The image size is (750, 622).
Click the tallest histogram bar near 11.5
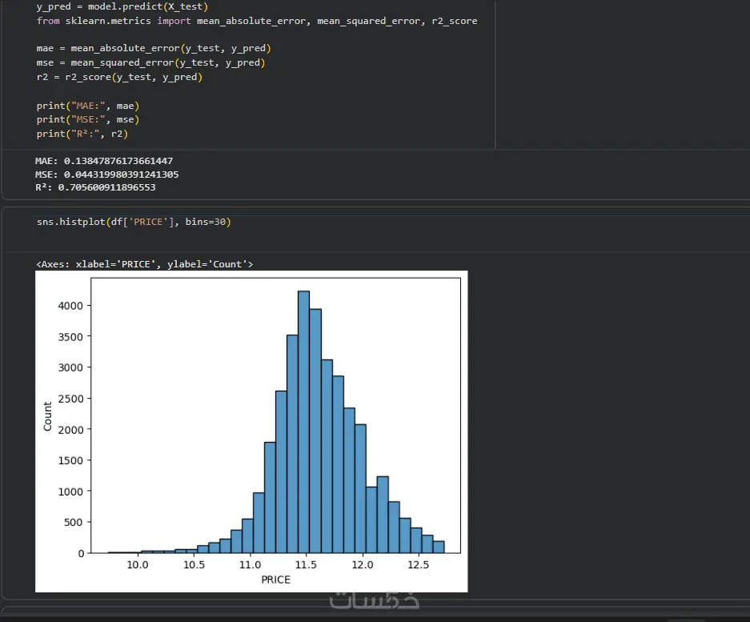click(303, 422)
